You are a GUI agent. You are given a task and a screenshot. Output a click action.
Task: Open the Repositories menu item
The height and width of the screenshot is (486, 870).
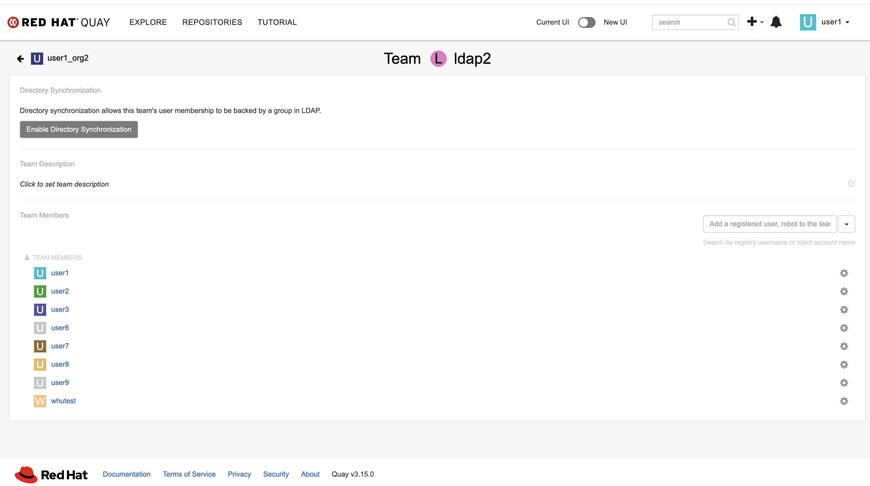(212, 22)
